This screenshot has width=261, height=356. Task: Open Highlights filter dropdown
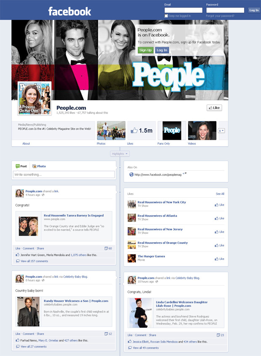coord(120,154)
